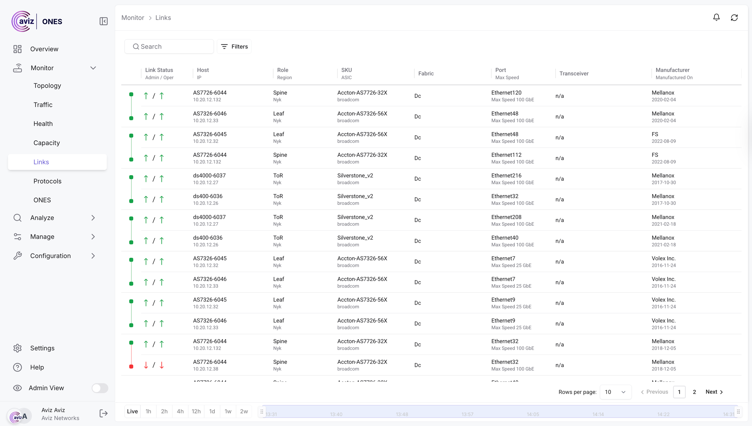Click the refresh icon
Viewport: 752px width, 426px height.
734,18
